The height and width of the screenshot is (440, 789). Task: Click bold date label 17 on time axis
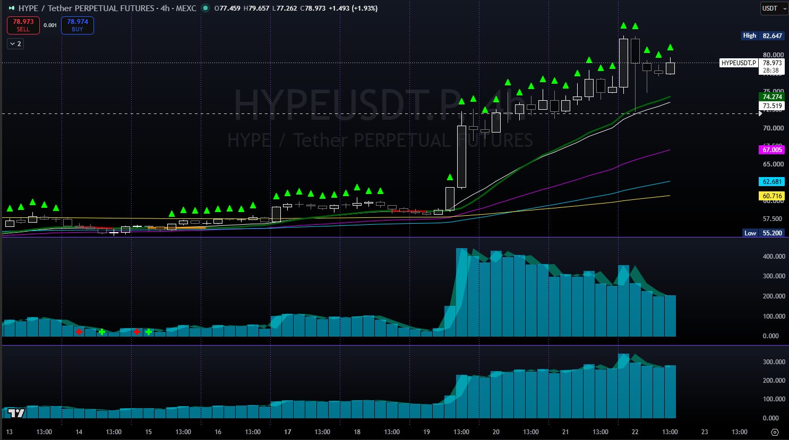click(288, 432)
